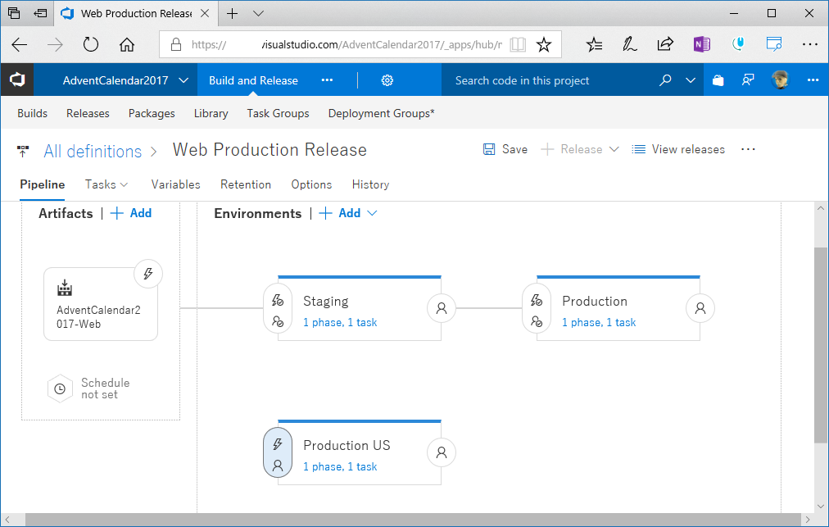
Task: Open the Builds hub
Action: tap(32, 113)
